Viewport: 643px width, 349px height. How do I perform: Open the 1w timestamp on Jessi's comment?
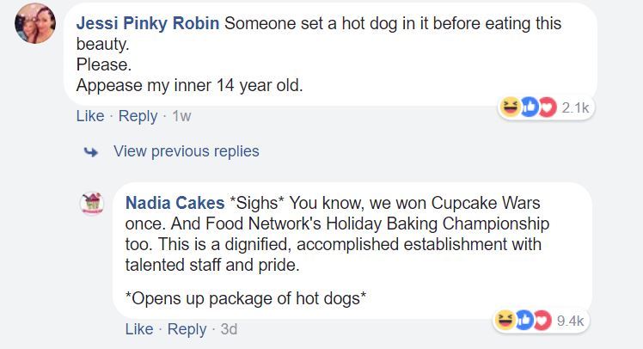(x=181, y=116)
